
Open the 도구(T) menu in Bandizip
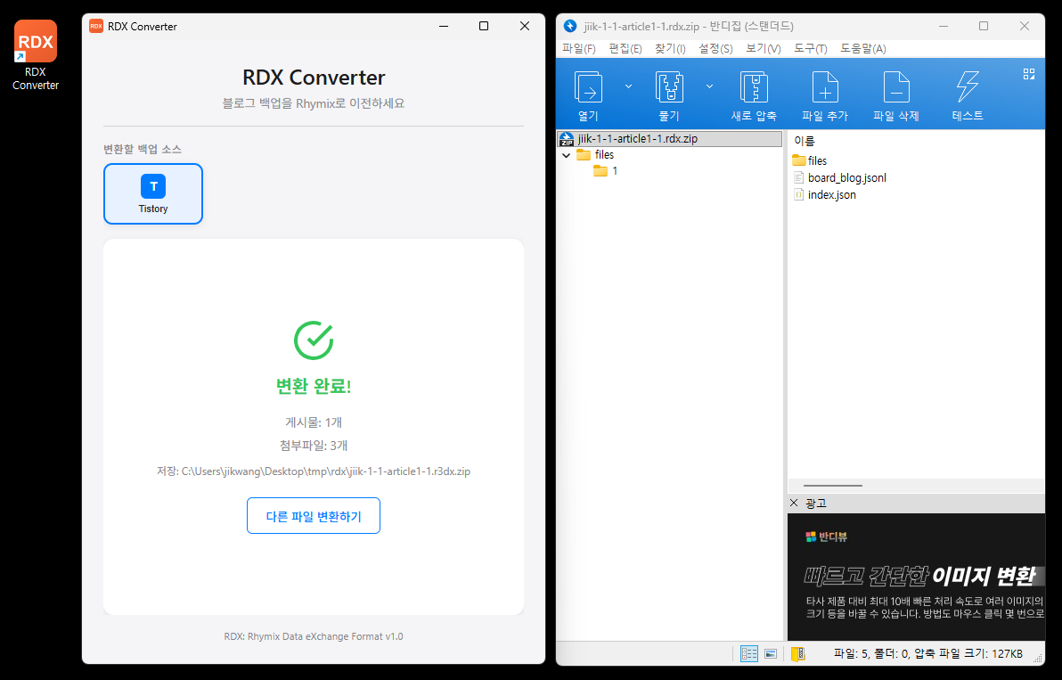(811, 49)
